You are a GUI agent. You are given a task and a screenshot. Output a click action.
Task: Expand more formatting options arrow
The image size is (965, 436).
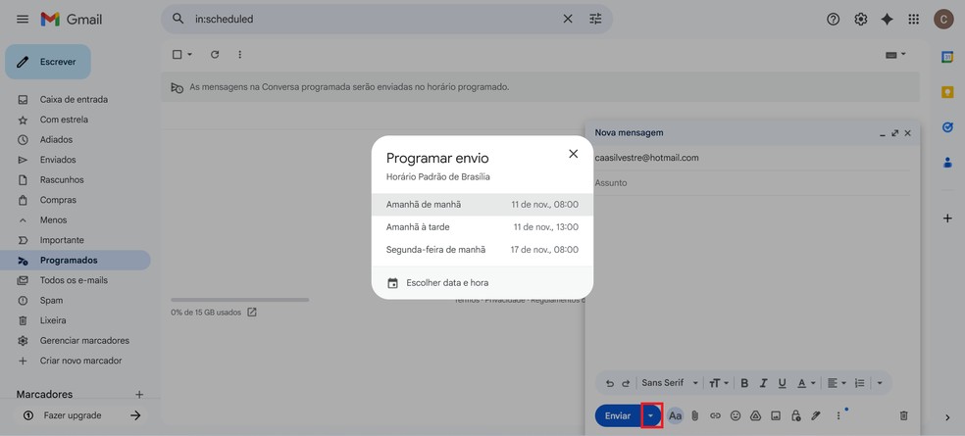coord(880,383)
